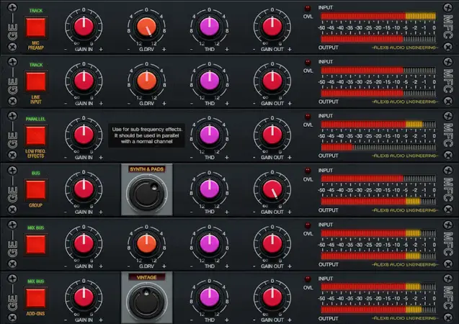Toggle the red Low Freq Effects parallel button
Viewport: 459px width, 324px height.
tap(36, 135)
